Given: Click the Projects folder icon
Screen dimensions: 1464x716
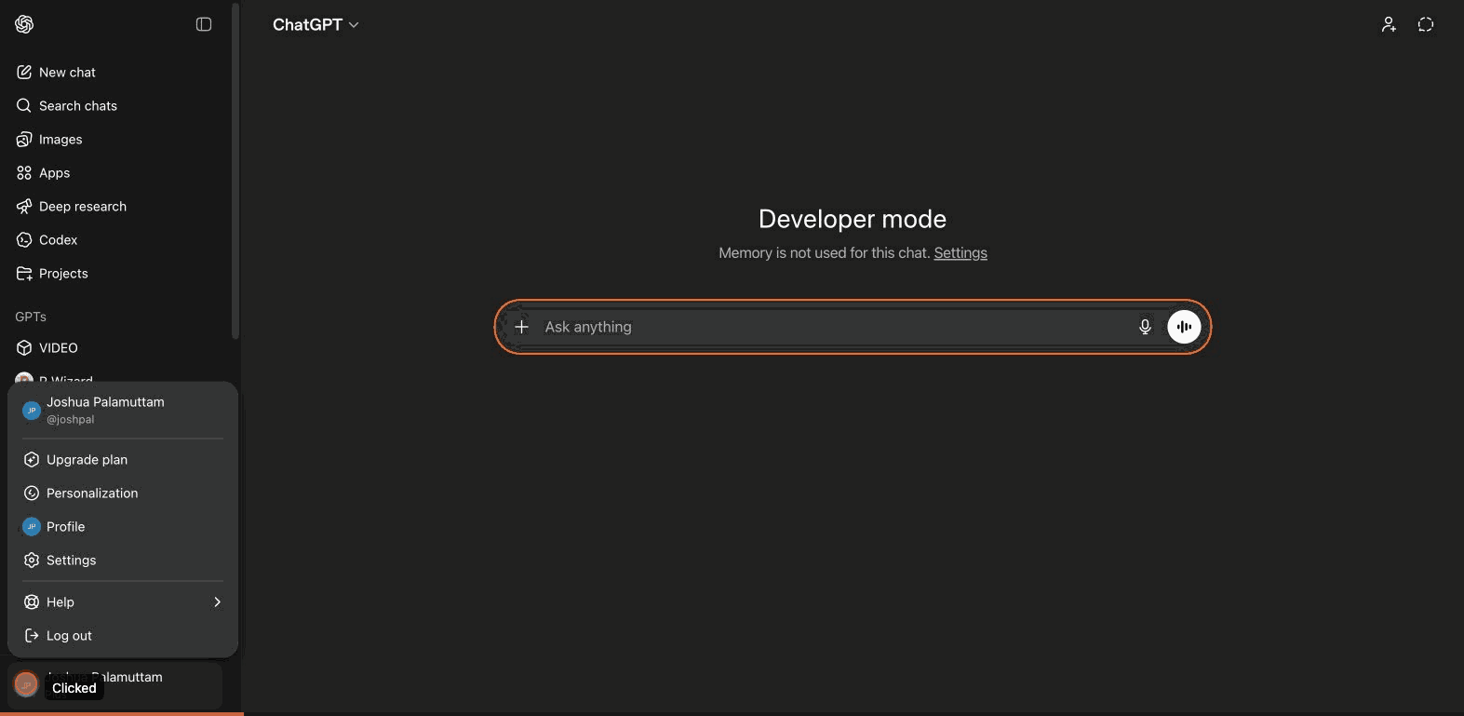Looking at the screenshot, I should coord(24,273).
